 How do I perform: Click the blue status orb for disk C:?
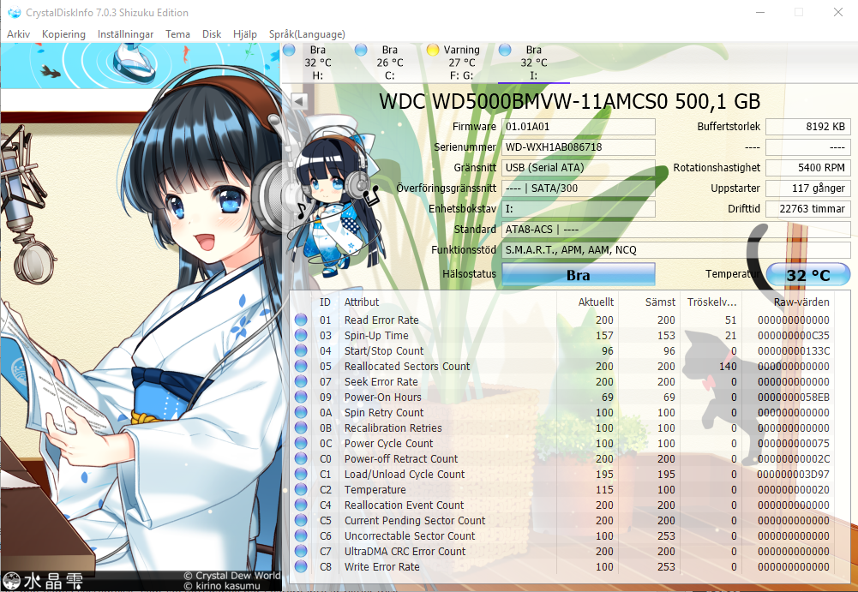(x=361, y=50)
